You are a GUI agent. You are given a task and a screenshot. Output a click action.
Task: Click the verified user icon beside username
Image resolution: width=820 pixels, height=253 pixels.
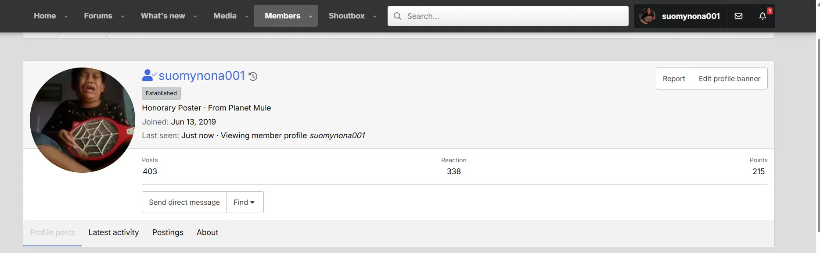pyautogui.click(x=149, y=75)
